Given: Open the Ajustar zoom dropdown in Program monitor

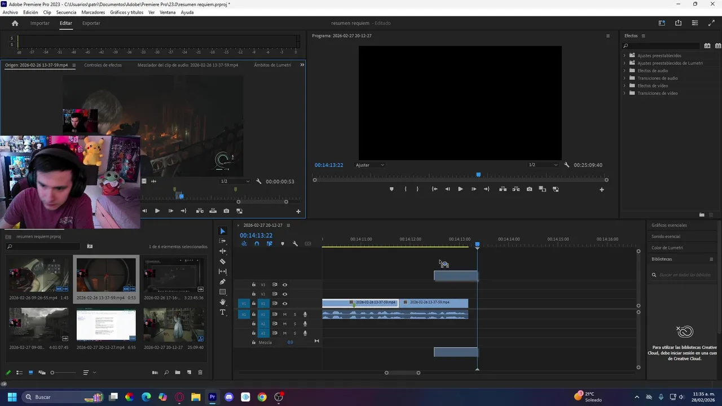Looking at the screenshot, I should 370,165.
